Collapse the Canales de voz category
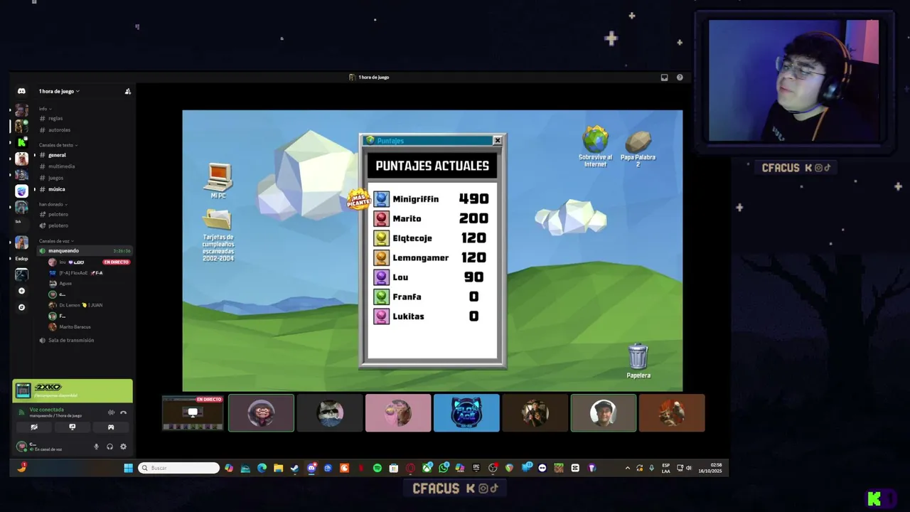The width and height of the screenshot is (910, 512). pos(56,241)
